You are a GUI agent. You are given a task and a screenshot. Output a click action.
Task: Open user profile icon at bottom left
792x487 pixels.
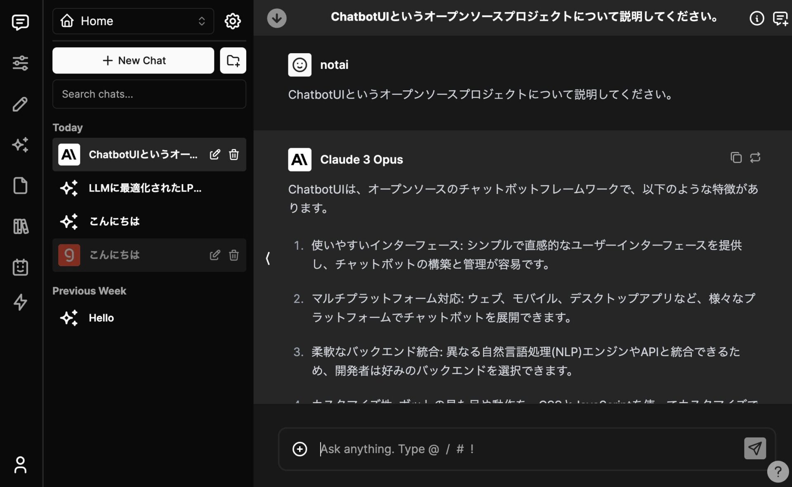[20, 465]
